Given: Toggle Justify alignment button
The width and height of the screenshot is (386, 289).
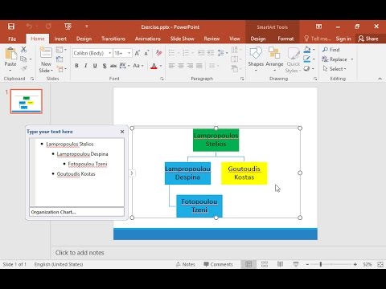Looking at the screenshot, I should tap(199, 66).
